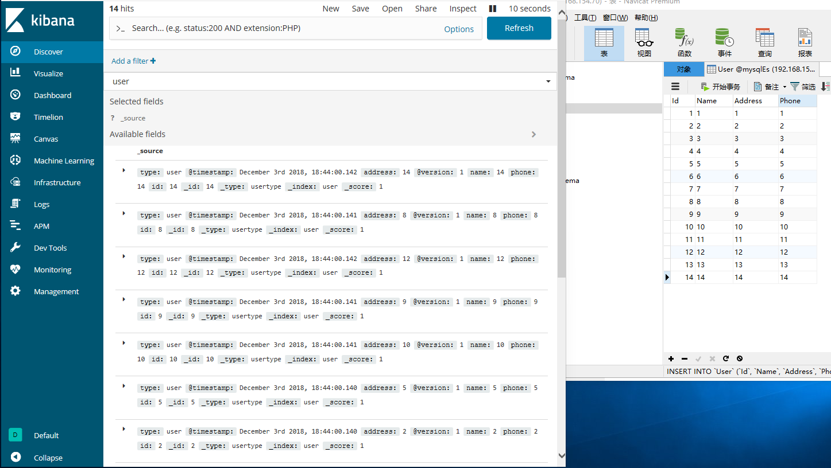Click the 10 seconds refresh interval
This screenshot has width=831, height=468.
(x=529, y=9)
